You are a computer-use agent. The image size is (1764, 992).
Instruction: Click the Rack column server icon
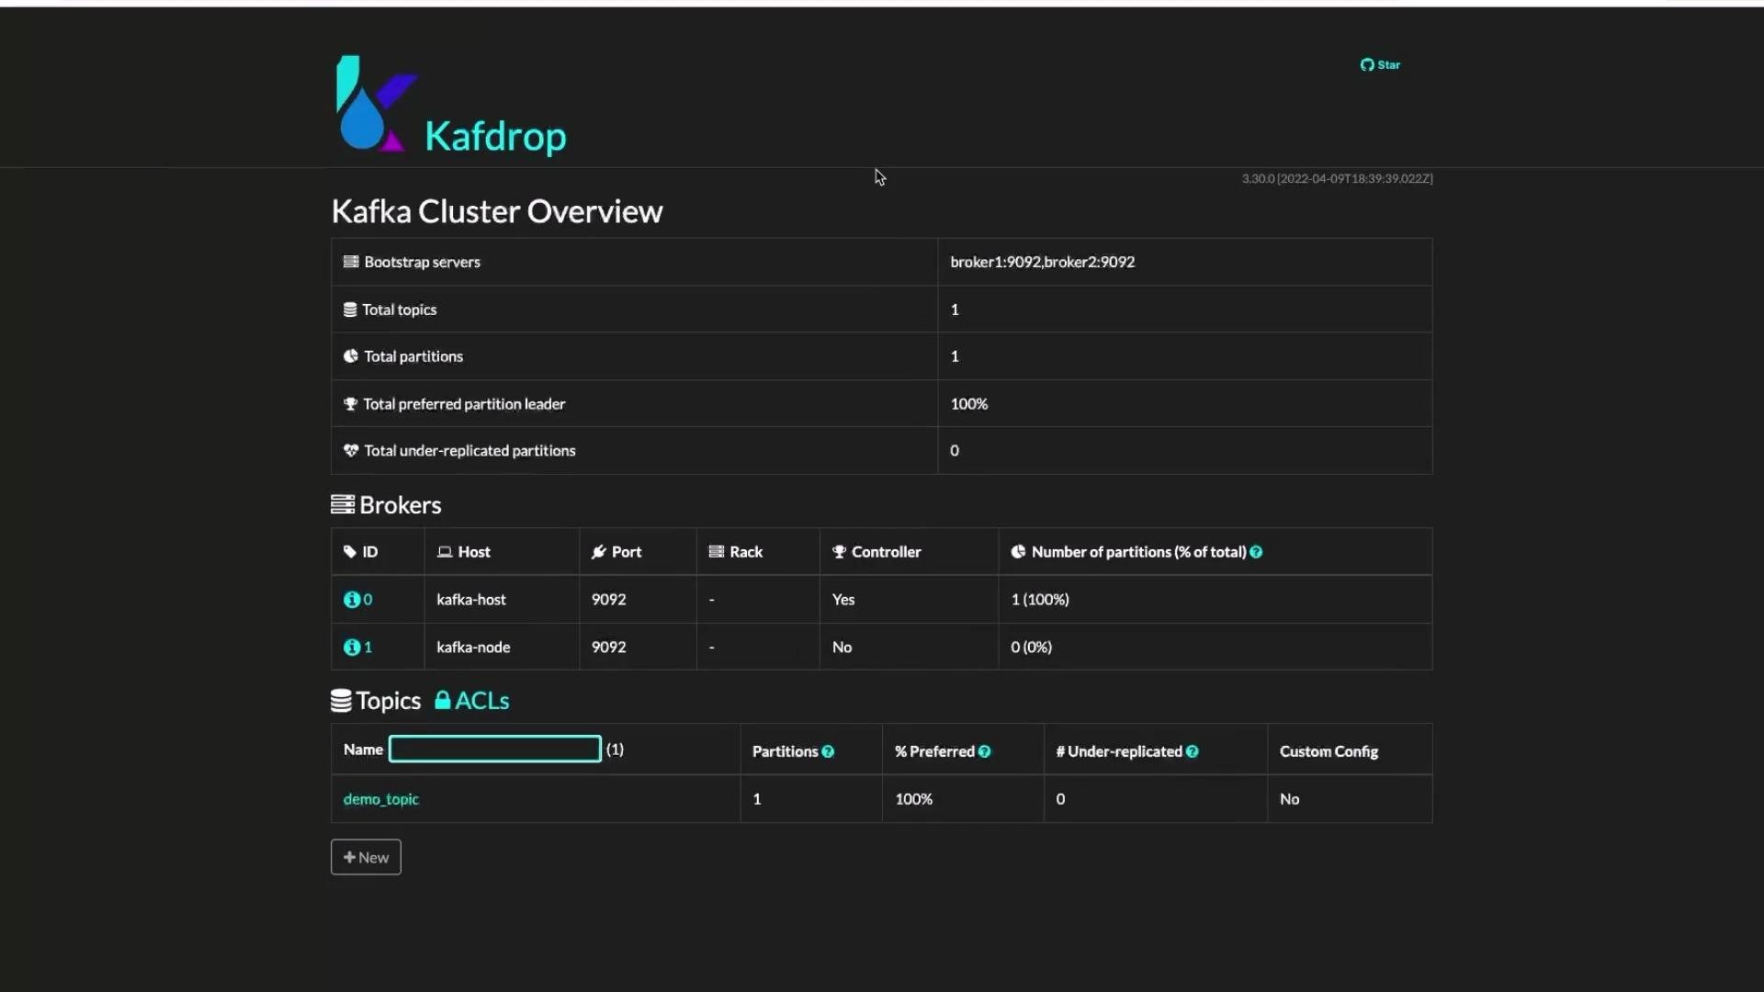coord(717,552)
